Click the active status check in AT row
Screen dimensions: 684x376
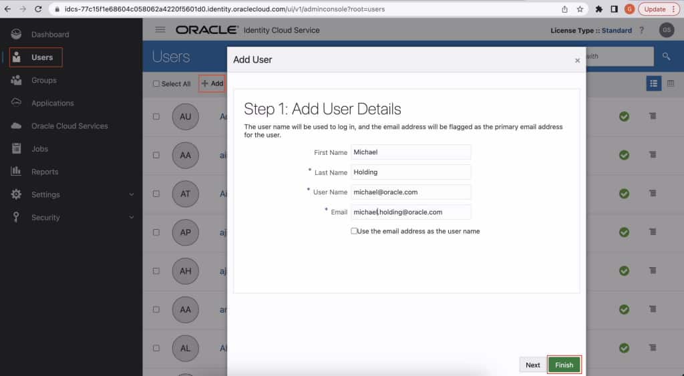coord(625,193)
